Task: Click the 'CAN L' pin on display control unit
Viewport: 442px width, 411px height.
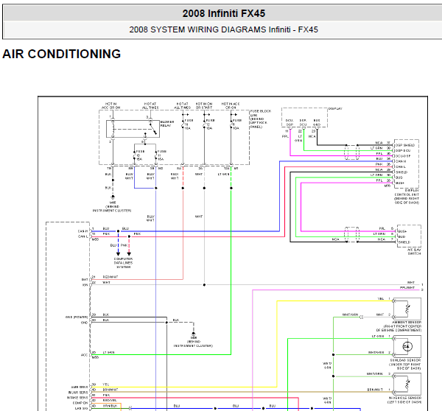Action: coord(401,166)
